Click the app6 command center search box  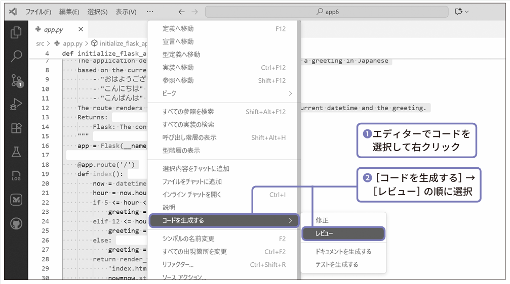[x=327, y=12]
